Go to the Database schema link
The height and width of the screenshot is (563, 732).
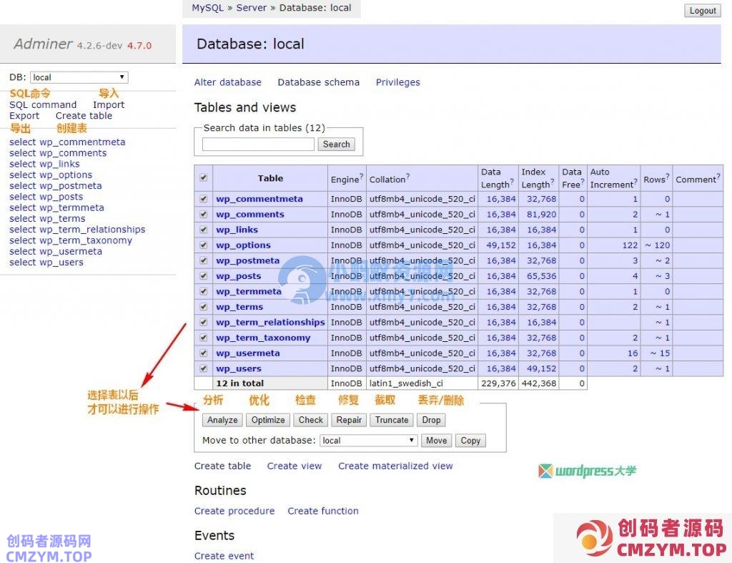pos(318,82)
